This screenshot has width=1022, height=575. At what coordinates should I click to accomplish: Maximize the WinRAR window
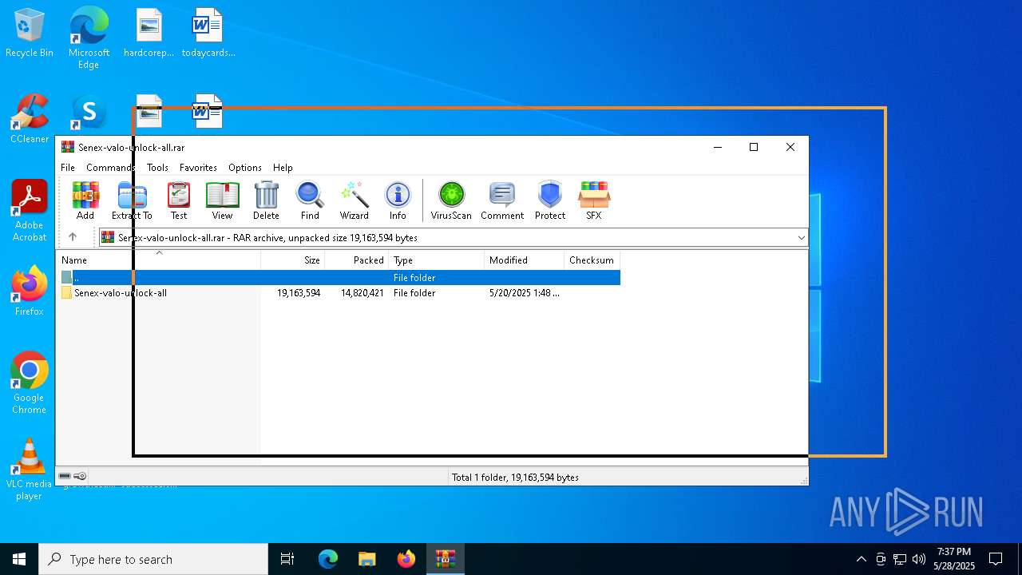(x=753, y=147)
